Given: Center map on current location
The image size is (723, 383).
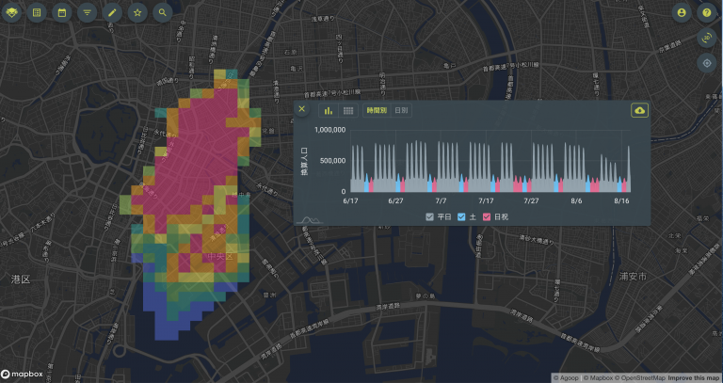Looking at the screenshot, I should [707, 63].
